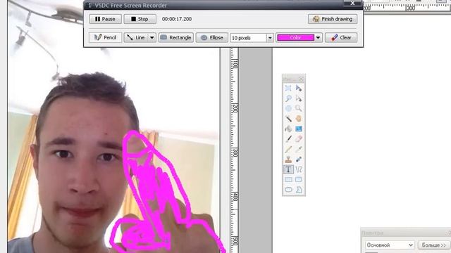Choose the Ellipse drawing tool in recorder

click(x=211, y=37)
